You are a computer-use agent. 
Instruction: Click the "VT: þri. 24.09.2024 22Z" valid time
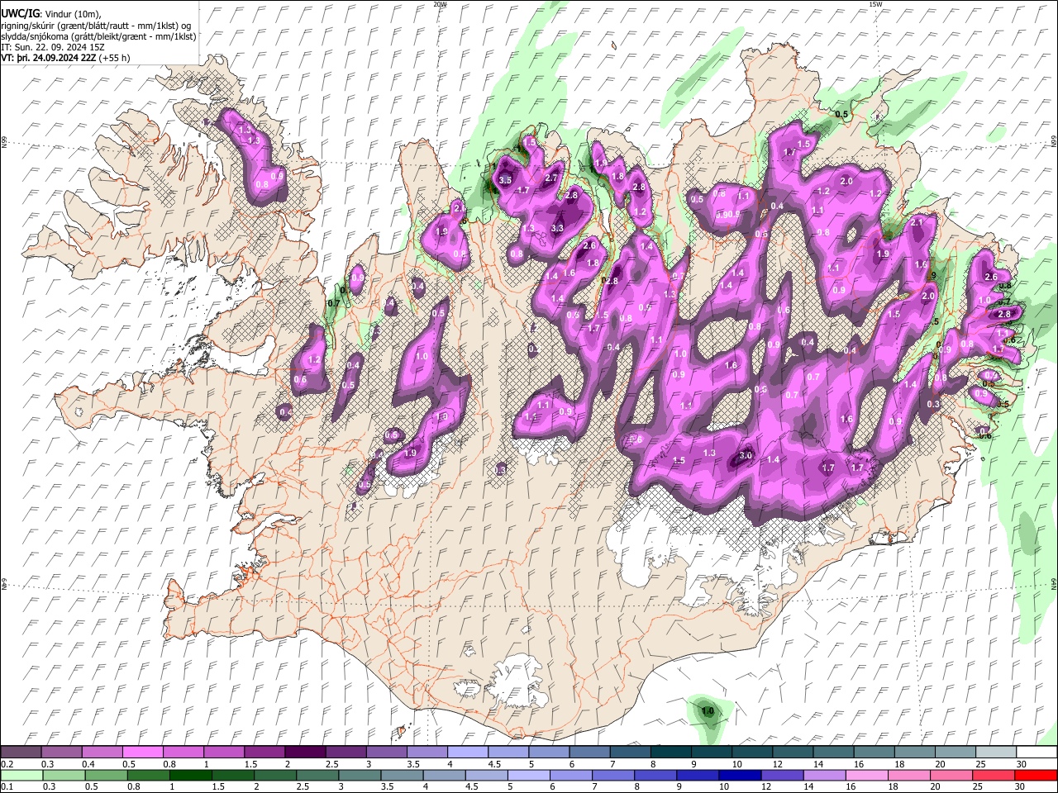point(48,58)
